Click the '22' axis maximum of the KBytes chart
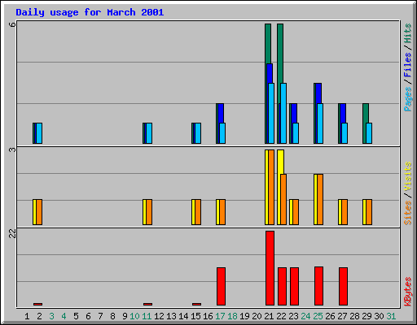 pos(12,233)
